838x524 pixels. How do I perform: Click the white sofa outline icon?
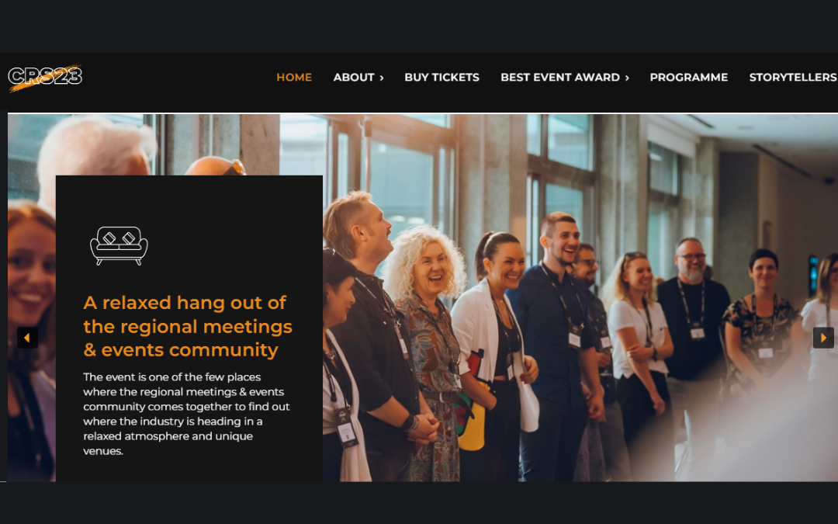coord(119,245)
